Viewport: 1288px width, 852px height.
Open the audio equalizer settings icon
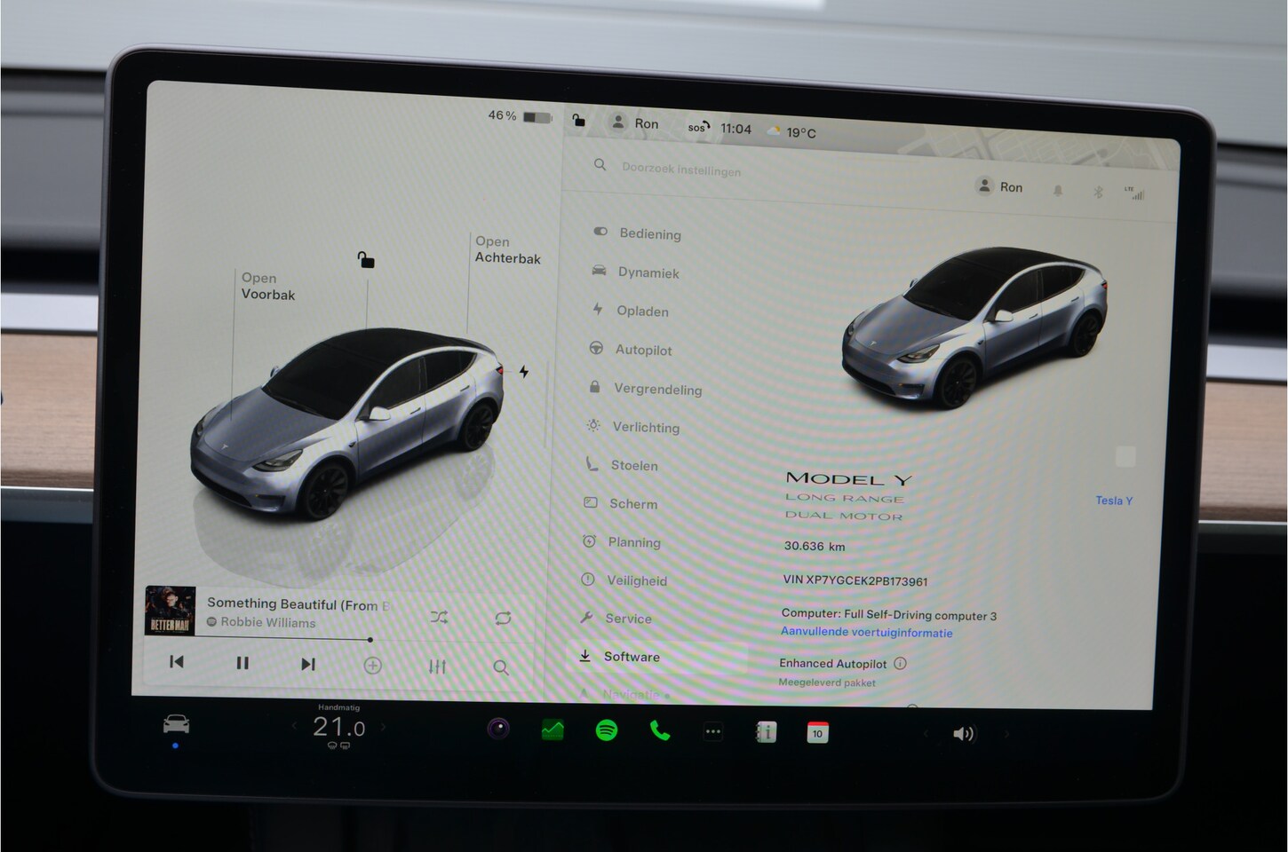coord(437,666)
